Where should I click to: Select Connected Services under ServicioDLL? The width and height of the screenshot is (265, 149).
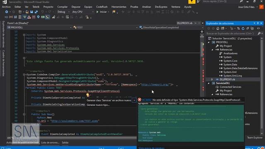(x=230, y=87)
